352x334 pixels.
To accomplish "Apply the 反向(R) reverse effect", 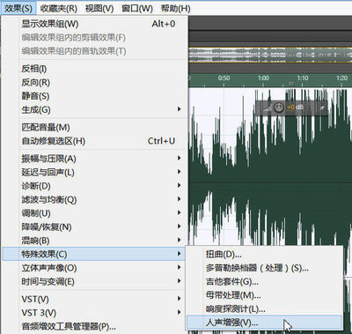I will [94, 83].
